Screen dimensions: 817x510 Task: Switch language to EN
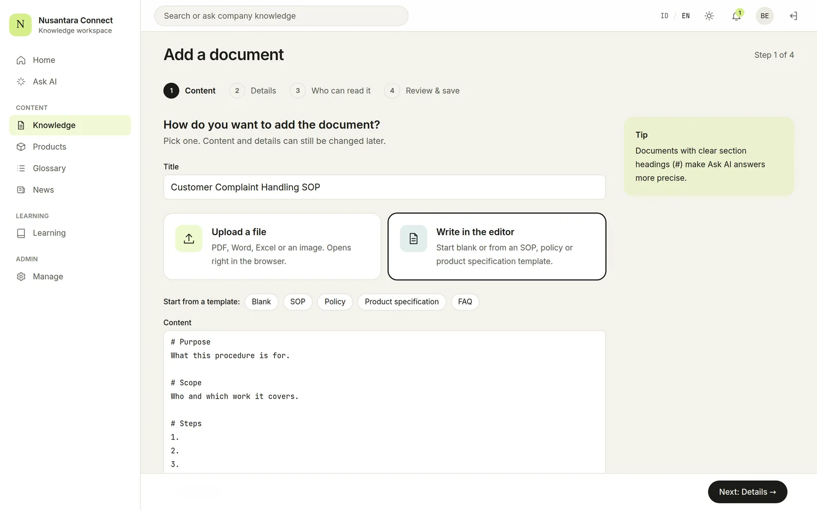coord(686,16)
